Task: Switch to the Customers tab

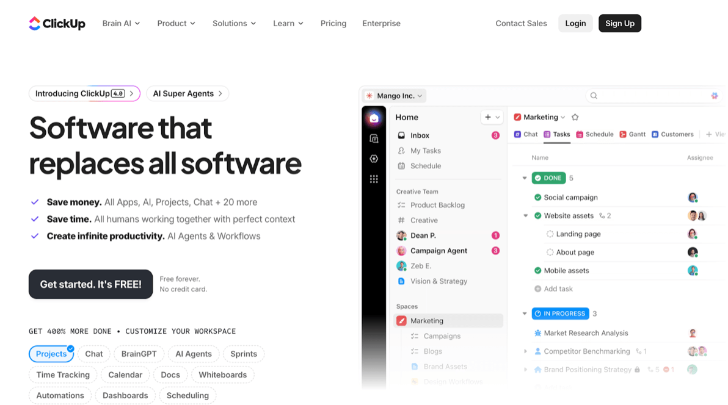Action: coord(672,135)
